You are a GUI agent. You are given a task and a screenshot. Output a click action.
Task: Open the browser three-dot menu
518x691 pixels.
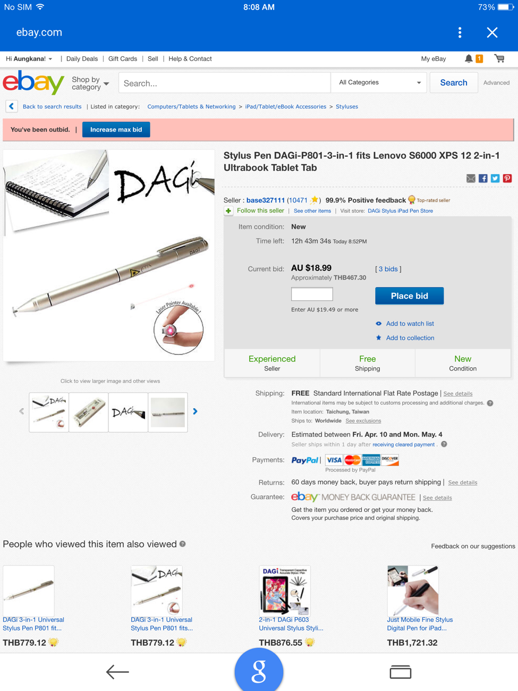click(460, 32)
